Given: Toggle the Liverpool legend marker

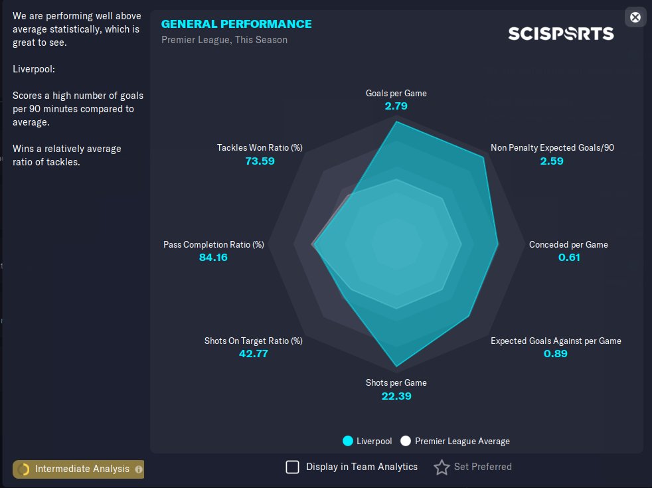Looking at the screenshot, I should (x=348, y=441).
